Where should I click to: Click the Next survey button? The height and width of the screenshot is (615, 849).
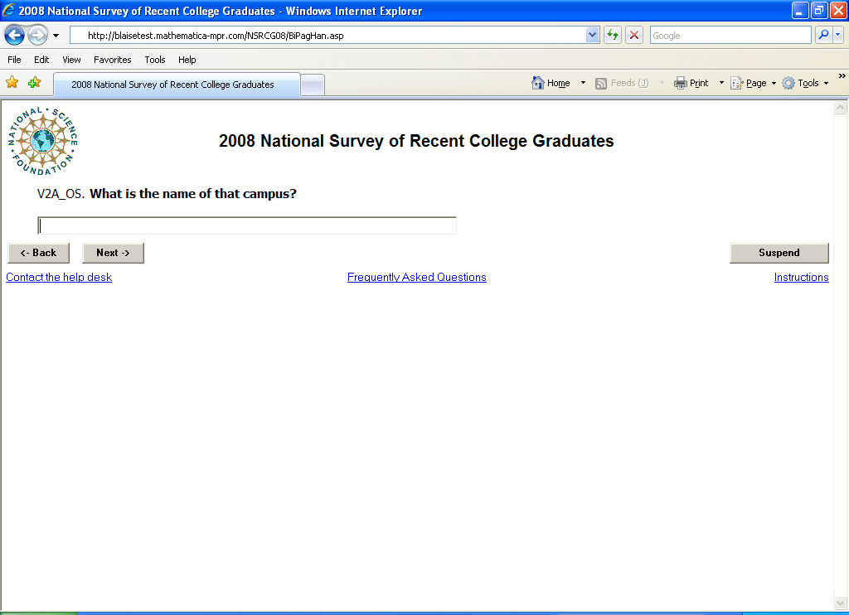pos(113,253)
